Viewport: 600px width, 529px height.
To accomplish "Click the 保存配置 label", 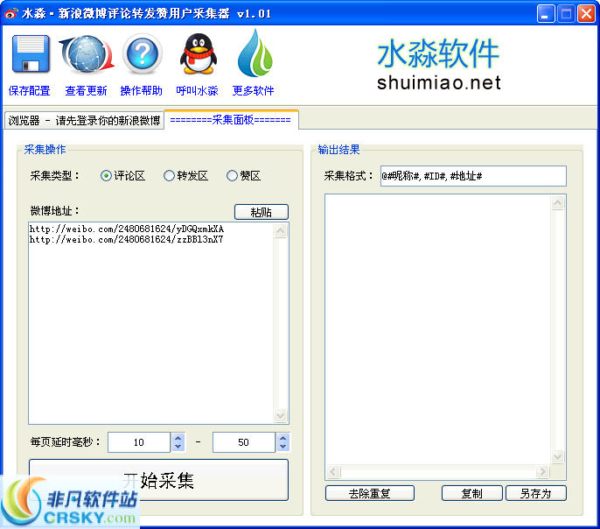I will 30,91.
